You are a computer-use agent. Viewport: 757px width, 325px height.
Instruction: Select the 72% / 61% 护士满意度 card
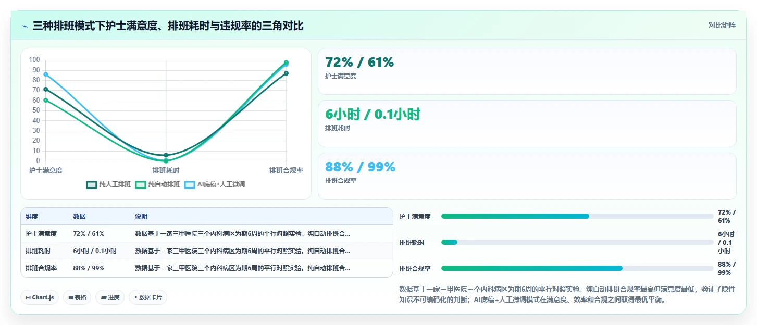click(527, 71)
